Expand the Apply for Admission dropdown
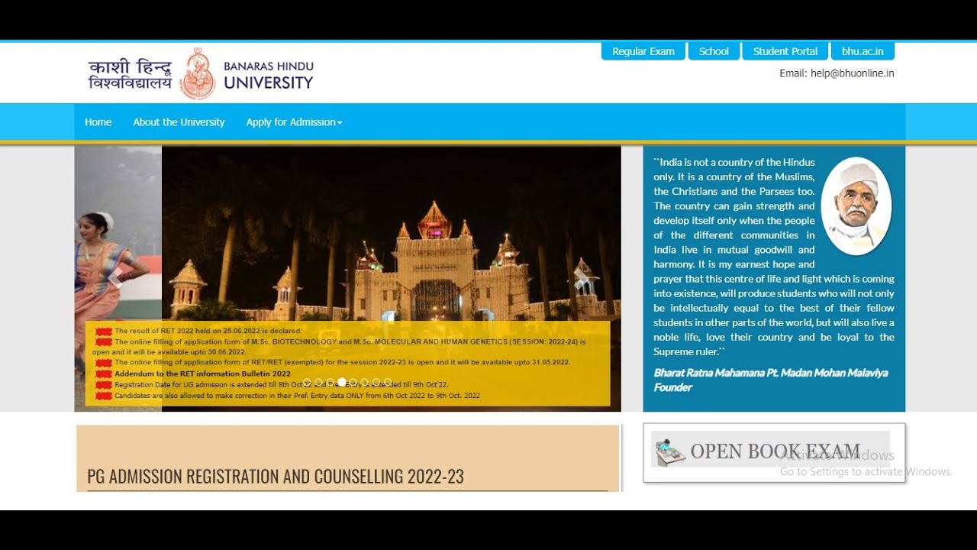Screen dimensions: 977x550 click(294, 122)
